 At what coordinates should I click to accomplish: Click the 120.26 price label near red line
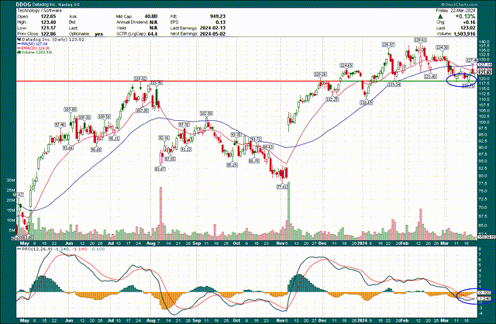[320, 74]
